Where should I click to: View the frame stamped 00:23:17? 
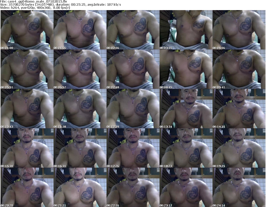186,187
